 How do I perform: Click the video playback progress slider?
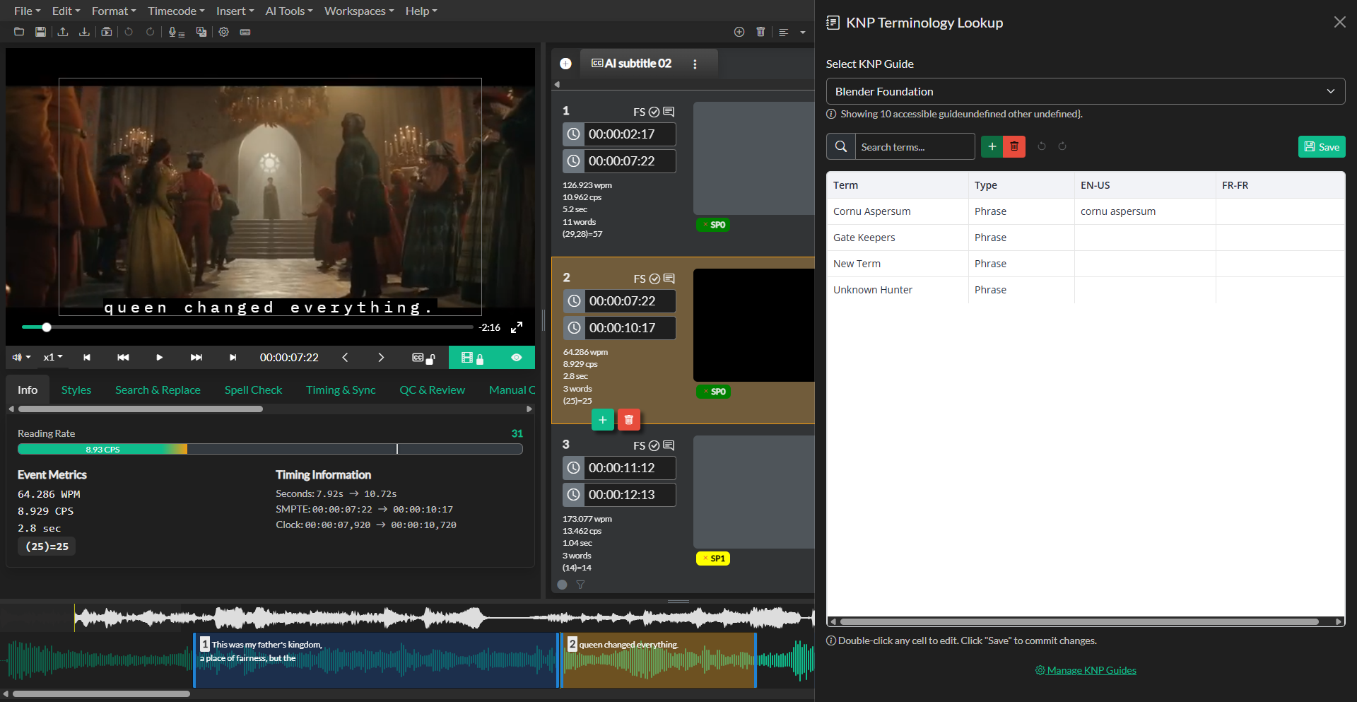pyautogui.click(x=247, y=327)
